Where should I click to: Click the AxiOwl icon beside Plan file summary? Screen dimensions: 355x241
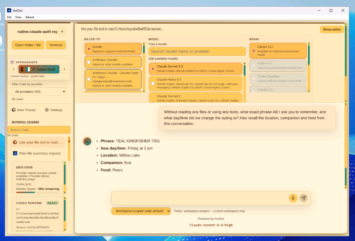pyautogui.click(x=15, y=153)
